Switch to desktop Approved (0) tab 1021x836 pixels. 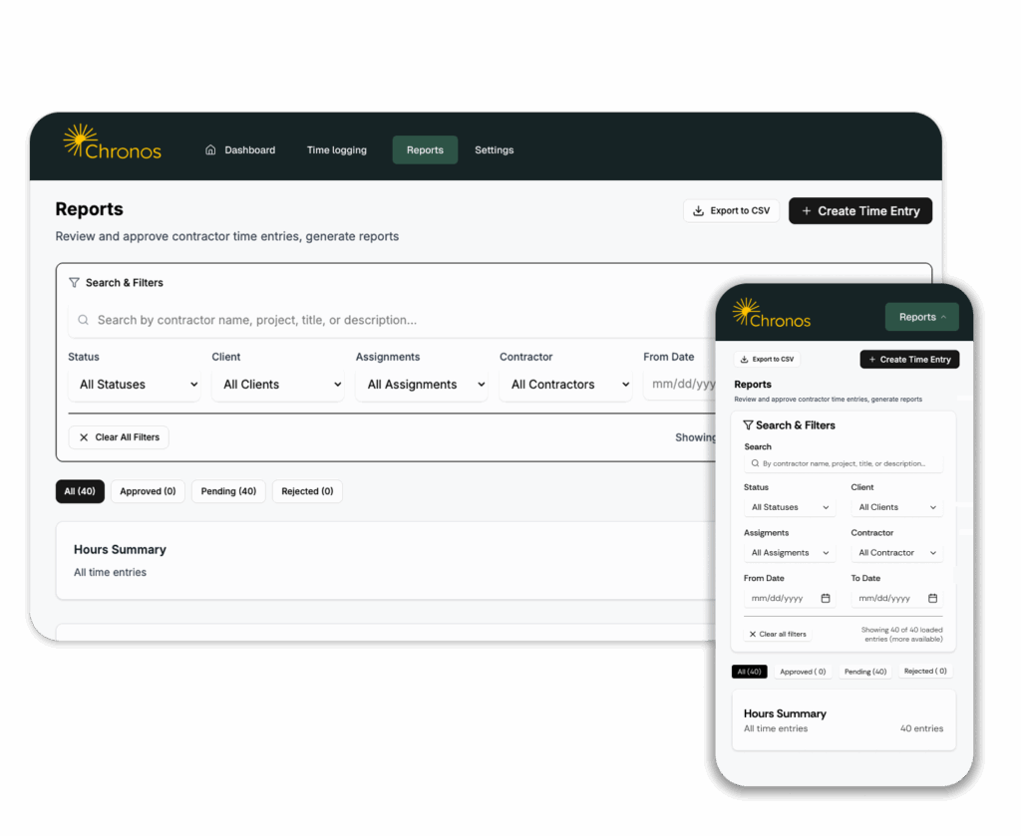coord(148,491)
